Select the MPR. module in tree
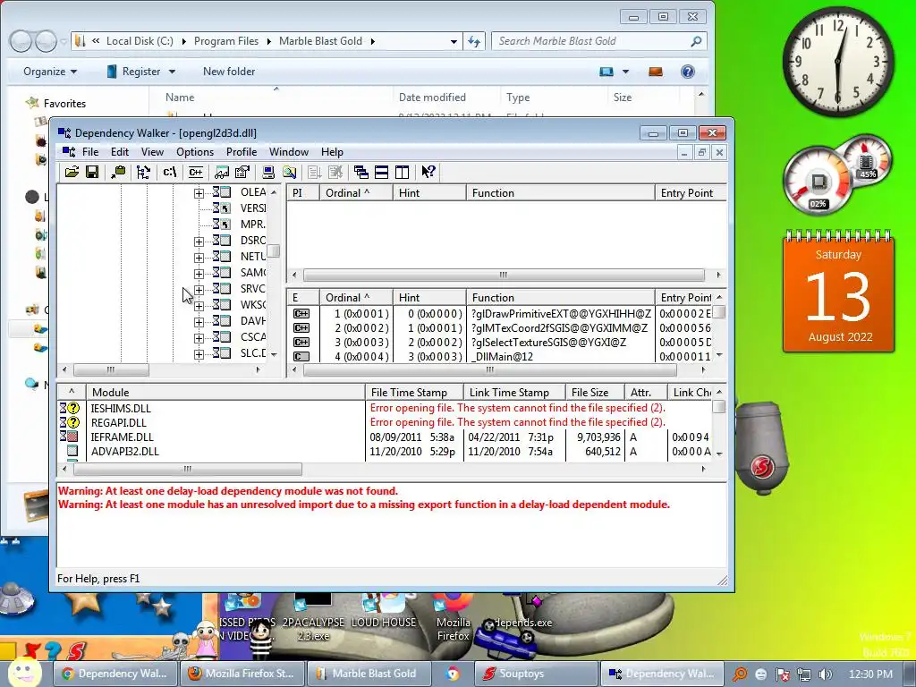The height and width of the screenshot is (687, 916). tap(252, 224)
